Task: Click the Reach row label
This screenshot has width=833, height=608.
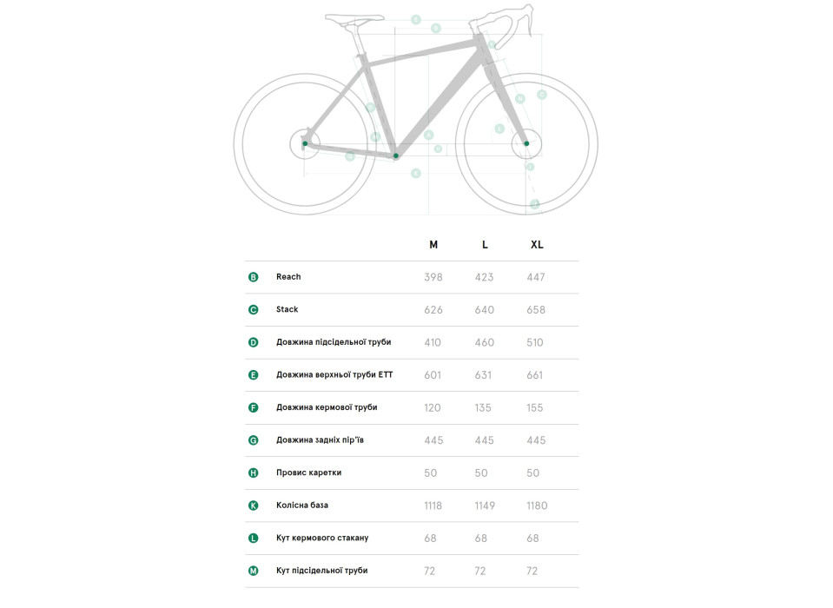Action: 288,277
